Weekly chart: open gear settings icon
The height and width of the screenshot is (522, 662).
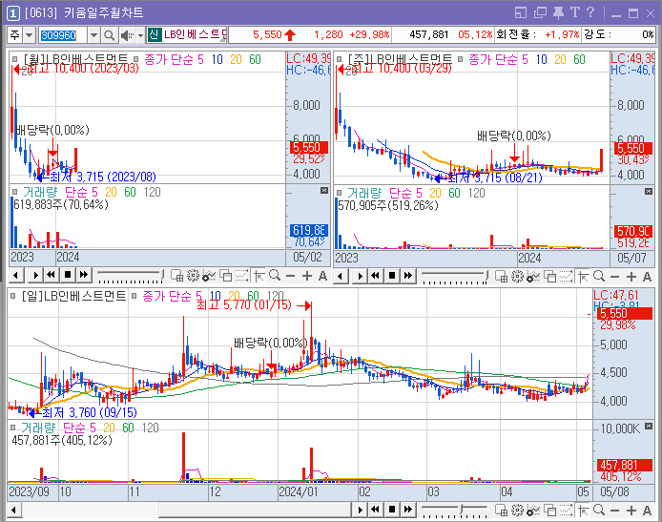point(517,277)
